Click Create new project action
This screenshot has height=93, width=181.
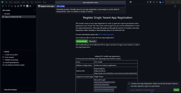click(11, 55)
